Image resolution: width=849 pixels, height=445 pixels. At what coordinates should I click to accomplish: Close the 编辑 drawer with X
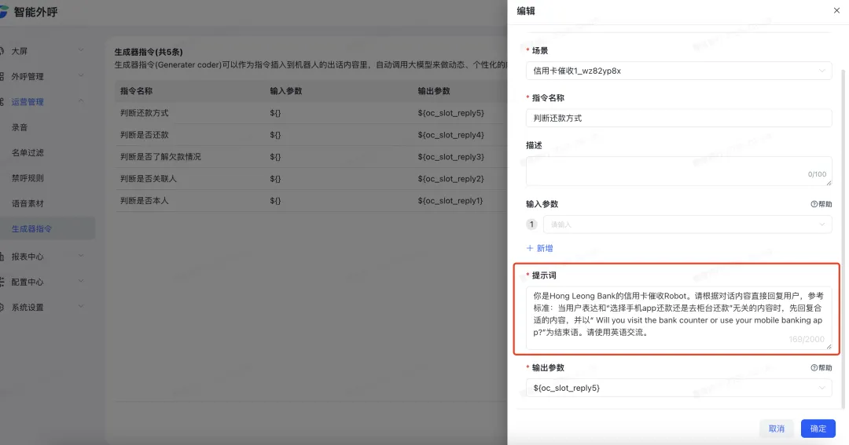(836, 11)
